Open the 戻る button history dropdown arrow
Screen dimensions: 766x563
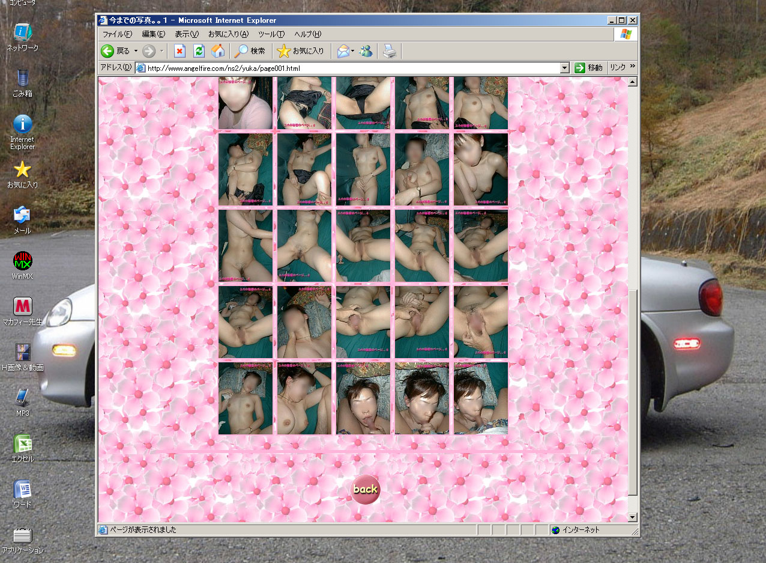coord(136,51)
